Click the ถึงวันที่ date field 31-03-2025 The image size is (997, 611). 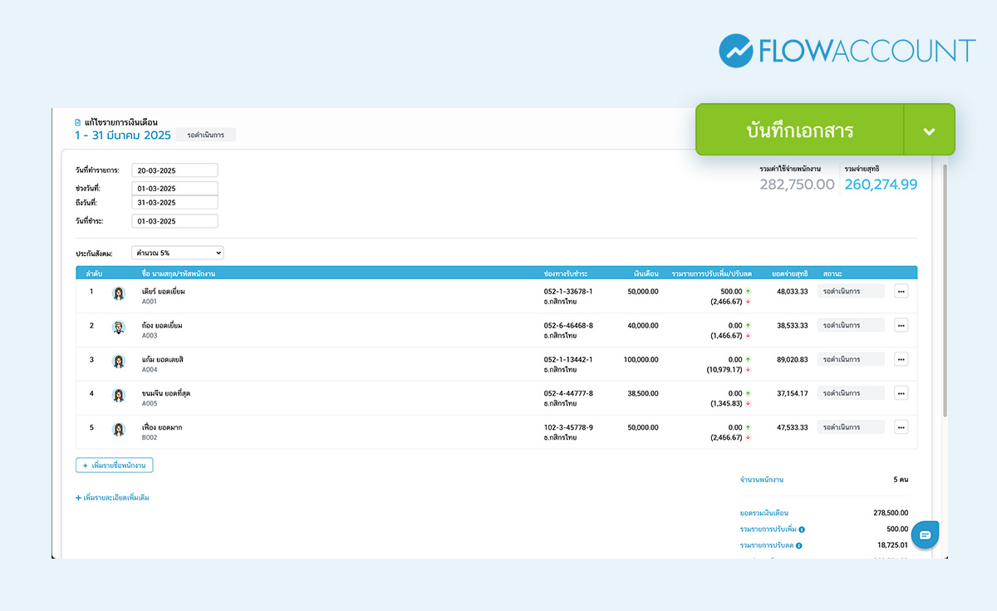pyautogui.click(x=174, y=203)
